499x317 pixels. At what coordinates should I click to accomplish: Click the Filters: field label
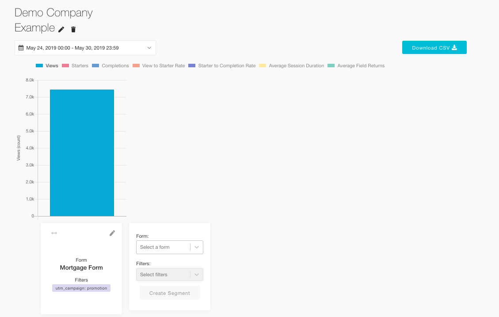click(143, 263)
